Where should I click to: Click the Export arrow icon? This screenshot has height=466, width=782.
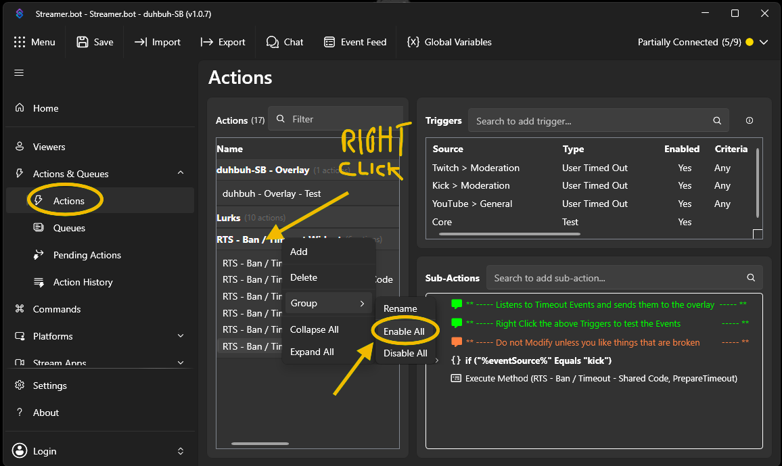pos(206,42)
